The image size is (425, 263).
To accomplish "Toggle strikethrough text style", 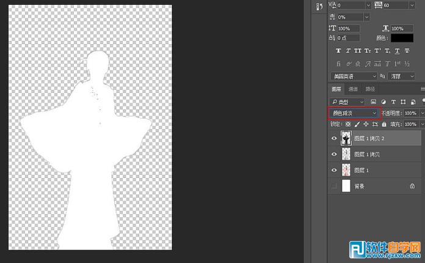I will point(407,51).
